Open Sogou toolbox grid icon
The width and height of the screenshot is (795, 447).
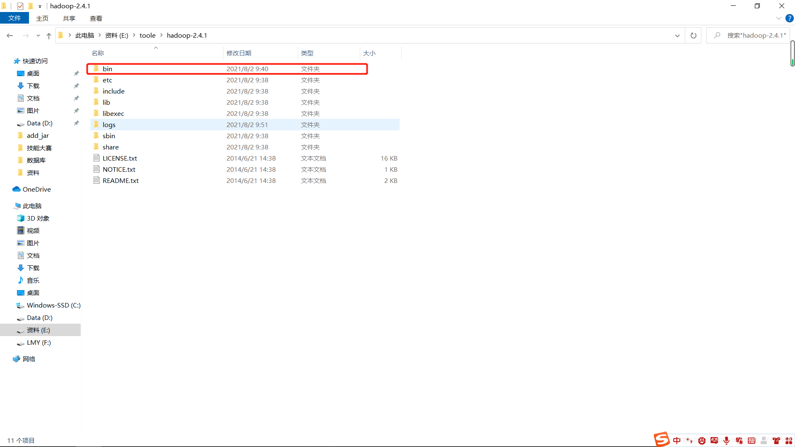pos(789,440)
